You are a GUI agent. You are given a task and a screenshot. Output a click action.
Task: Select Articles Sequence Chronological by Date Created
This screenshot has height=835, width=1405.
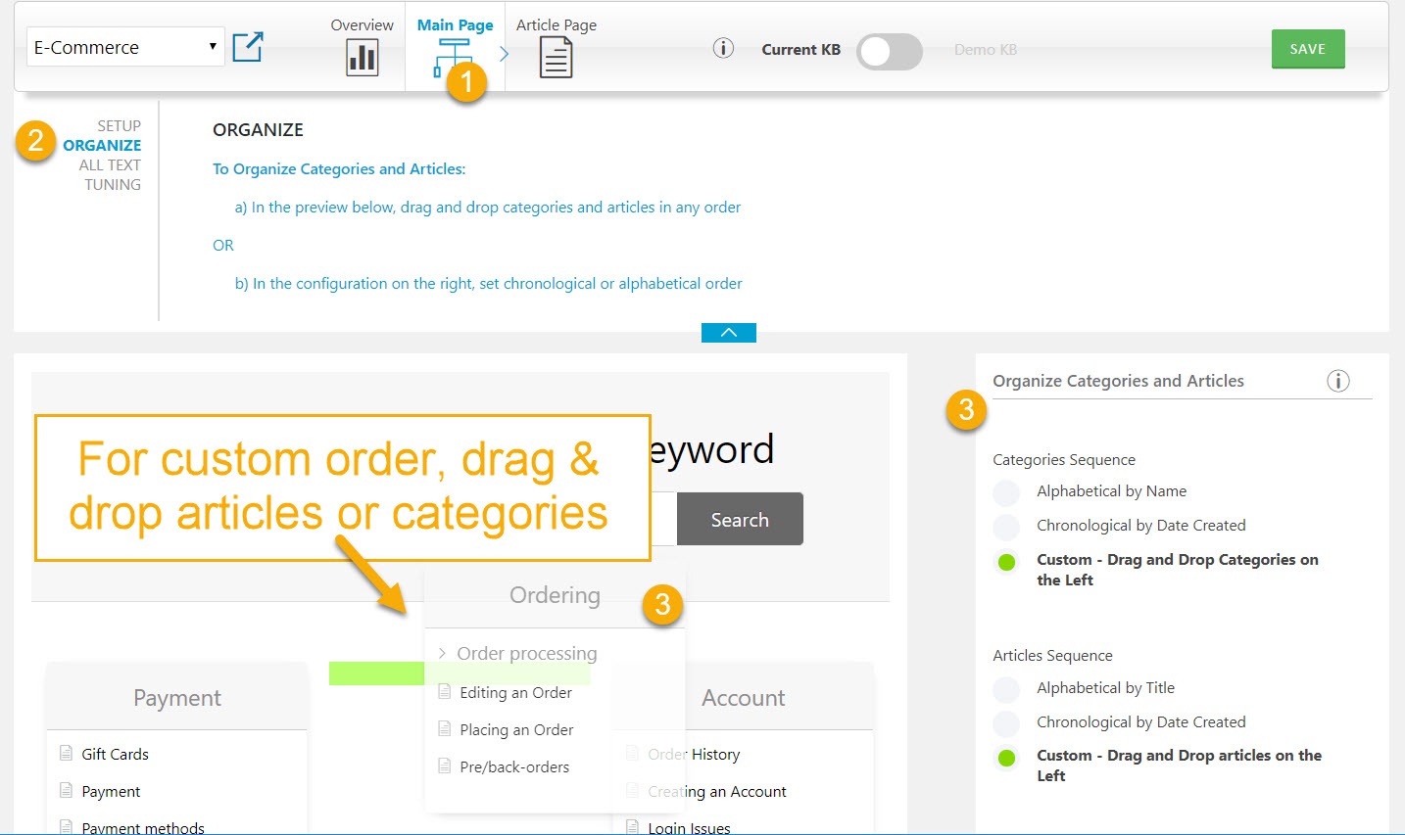pyautogui.click(x=1006, y=724)
